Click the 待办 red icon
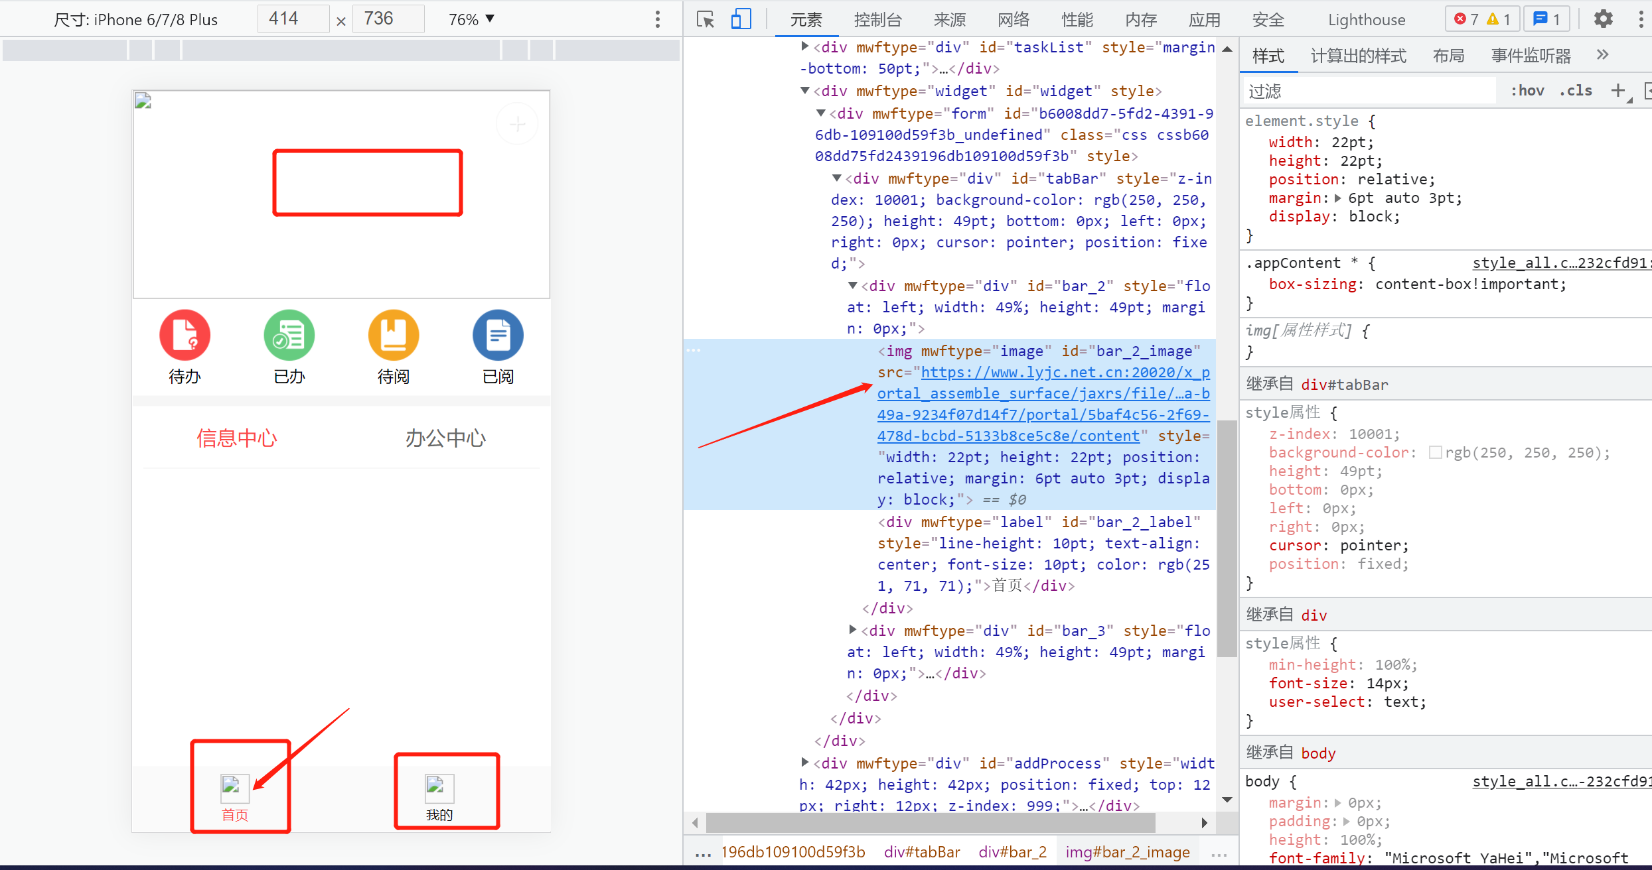The image size is (1652, 870). [185, 335]
